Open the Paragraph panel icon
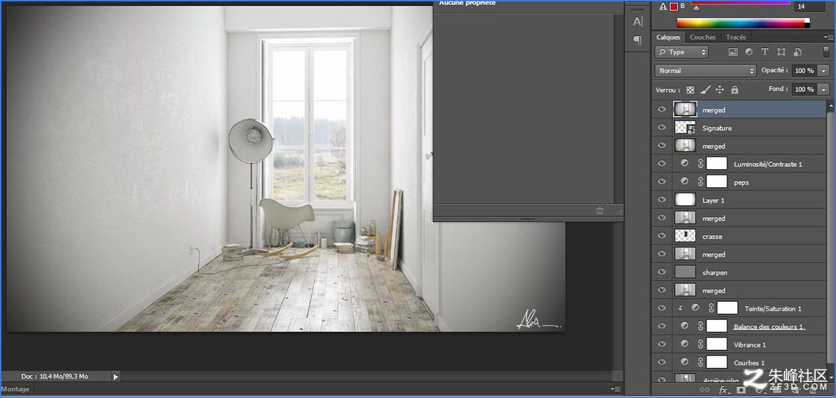Image resolution: width=836 pixels, height=398 pixels. coord(637,41)
